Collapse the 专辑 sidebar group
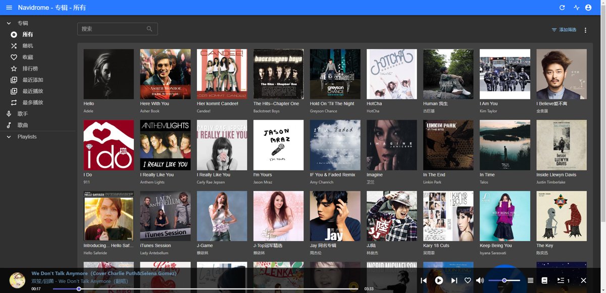 point(38,23)
